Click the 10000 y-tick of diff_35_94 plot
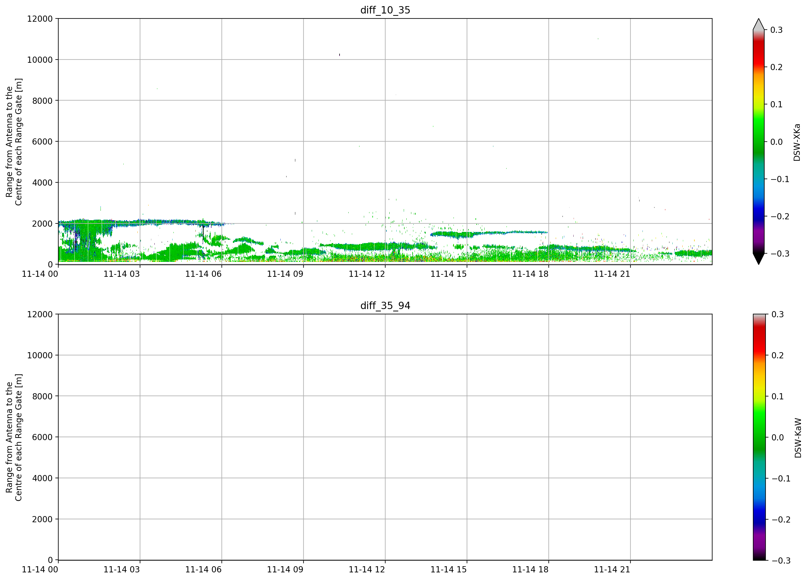 [40, 355]
